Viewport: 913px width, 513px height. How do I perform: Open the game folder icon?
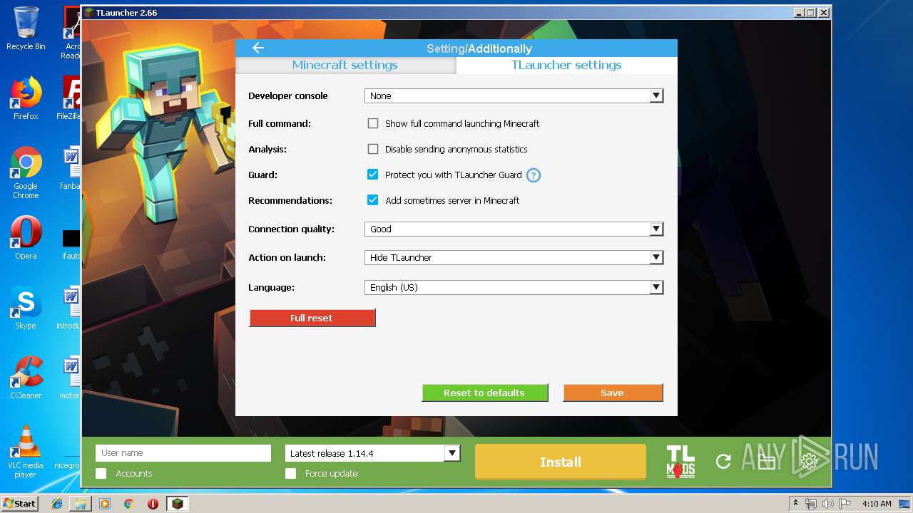pos(766,462)
